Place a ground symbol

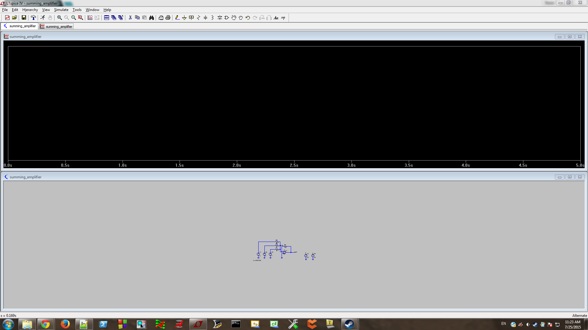184,17
